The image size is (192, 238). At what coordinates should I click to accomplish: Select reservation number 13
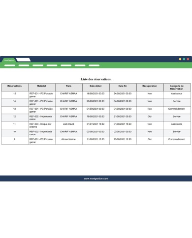(14, 109)
